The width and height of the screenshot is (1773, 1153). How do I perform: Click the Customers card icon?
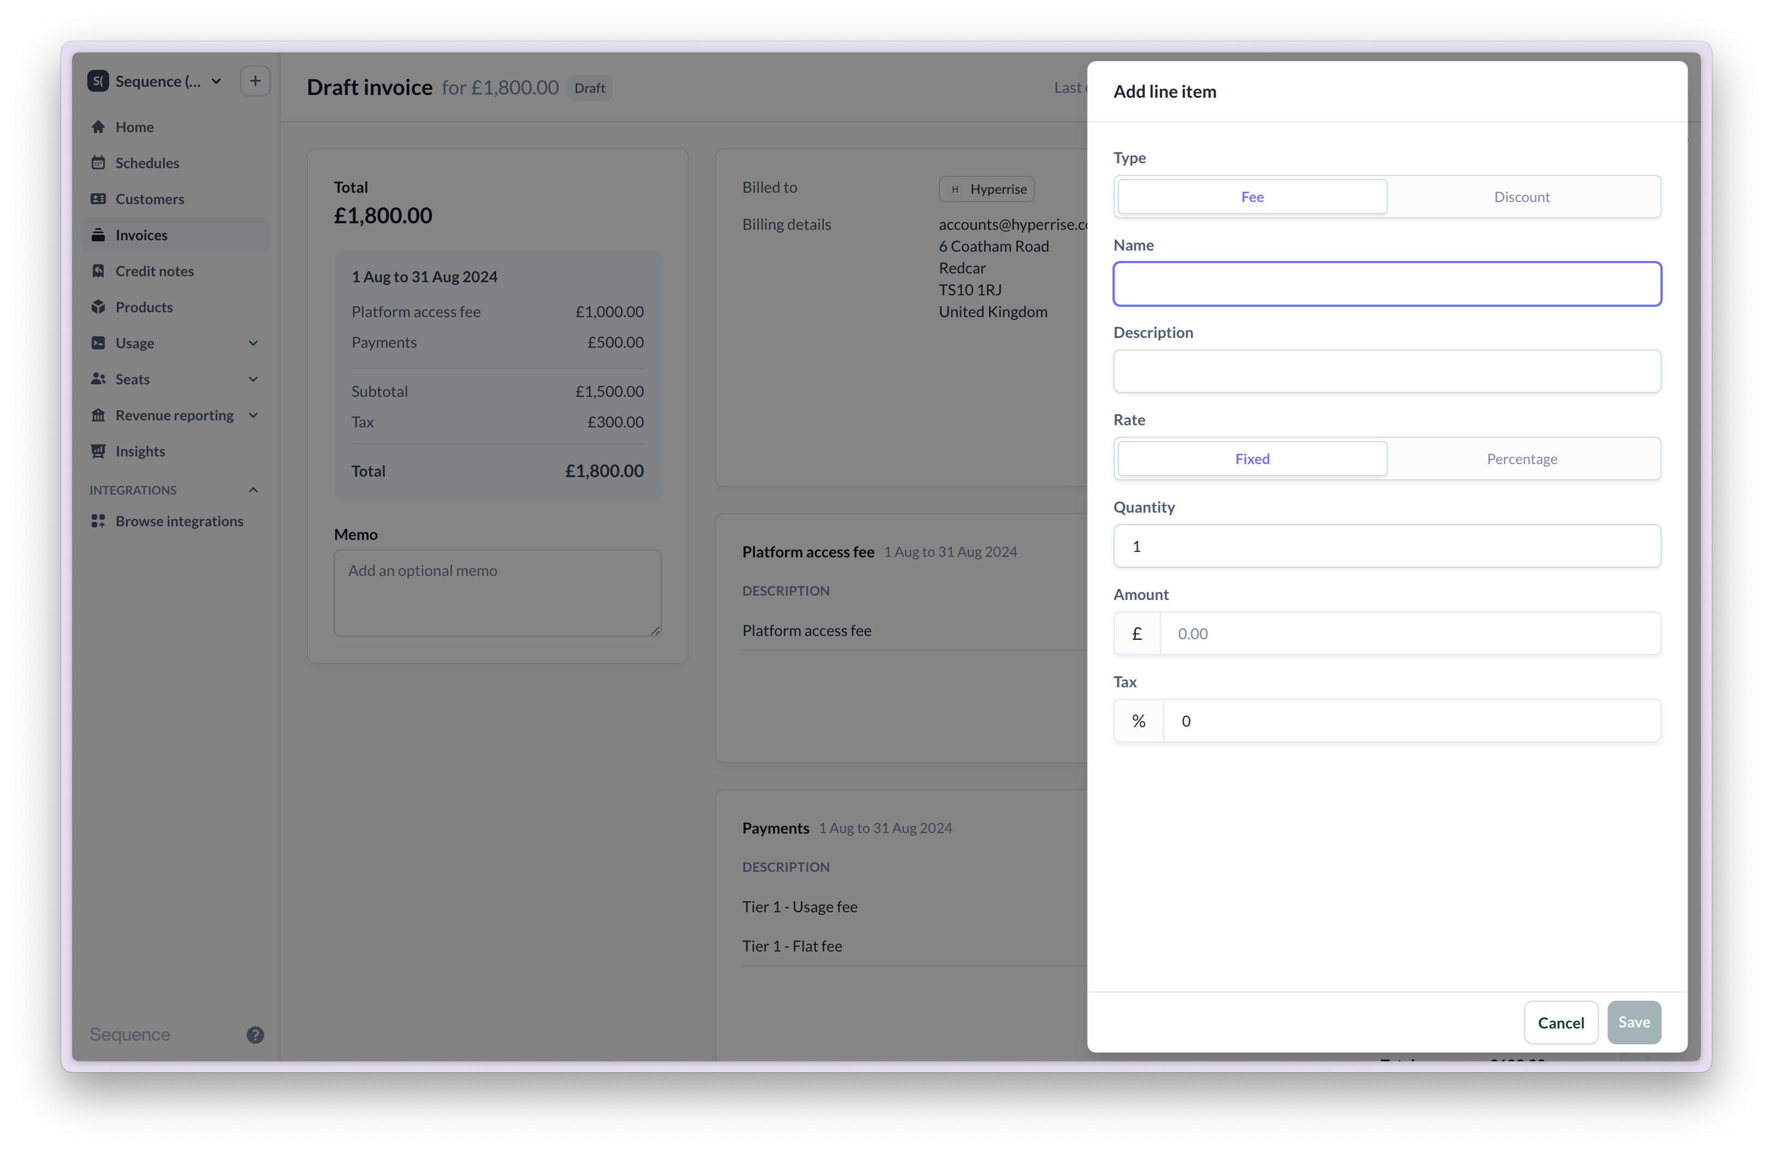point(98,199)
